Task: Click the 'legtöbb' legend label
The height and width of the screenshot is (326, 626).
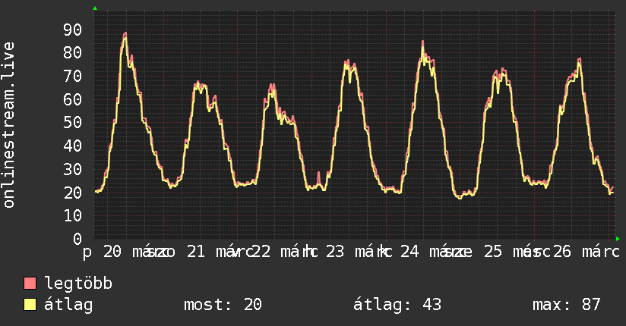Action: click(x=78, y=284)
